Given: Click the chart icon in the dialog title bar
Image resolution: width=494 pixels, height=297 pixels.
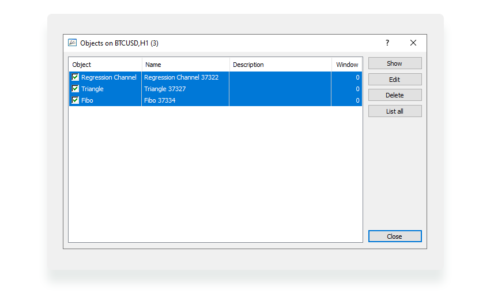Looking at the screenshot, I should [72, 43].
